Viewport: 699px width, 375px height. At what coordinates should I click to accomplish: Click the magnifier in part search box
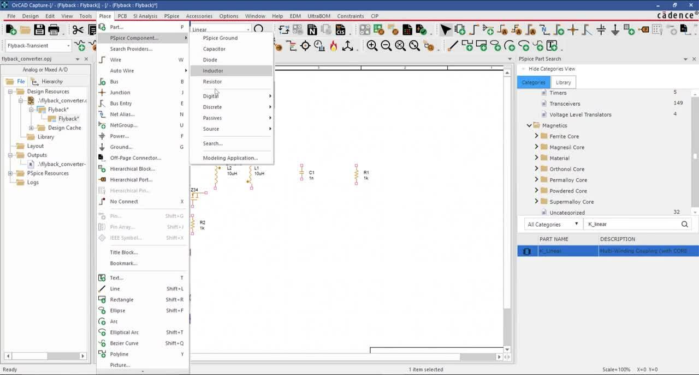point(684,224)
